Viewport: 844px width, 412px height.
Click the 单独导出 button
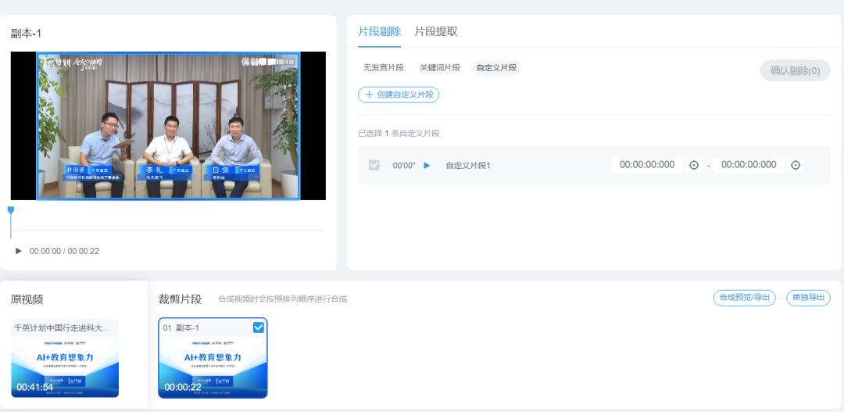click(808, 297)
